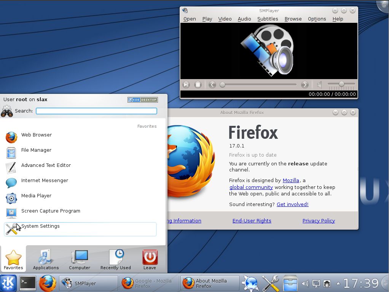Screen dimensions: 389x292
Task: Click the volume icon in system tray
Action: coord(305,283)
